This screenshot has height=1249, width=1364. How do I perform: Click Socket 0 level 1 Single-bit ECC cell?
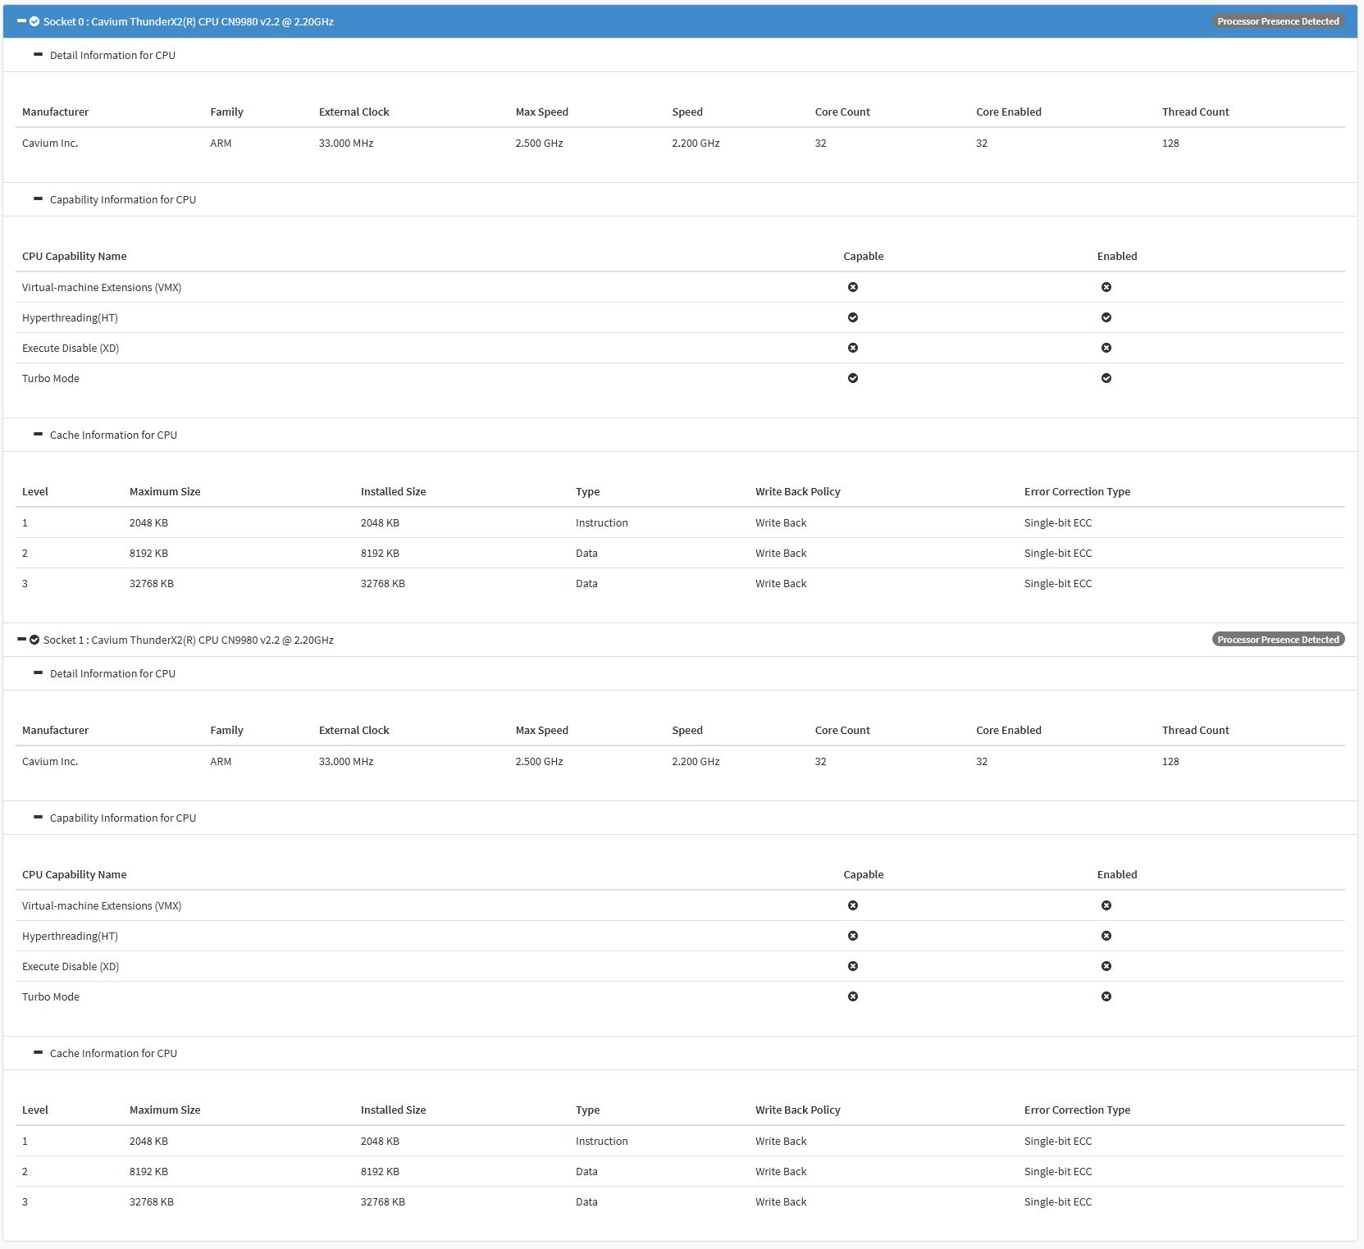pos(1058,523)
